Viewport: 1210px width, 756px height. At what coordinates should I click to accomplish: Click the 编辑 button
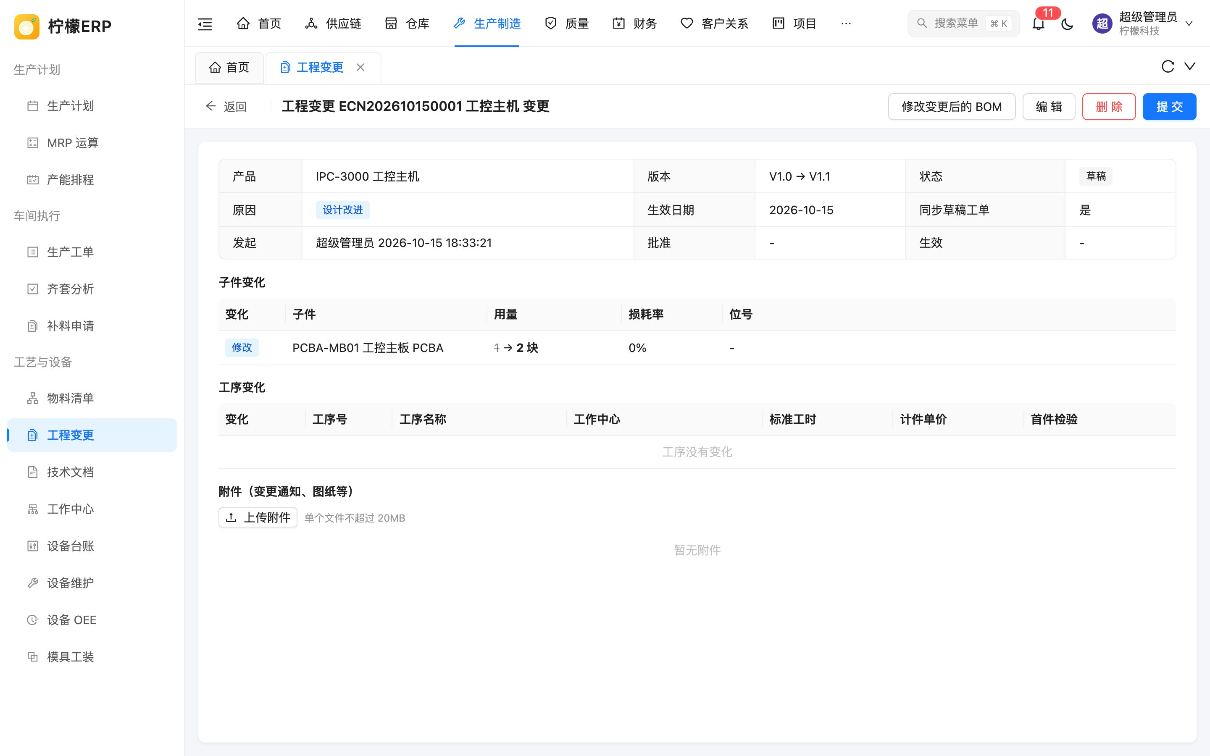click(x=1049, y=107)
